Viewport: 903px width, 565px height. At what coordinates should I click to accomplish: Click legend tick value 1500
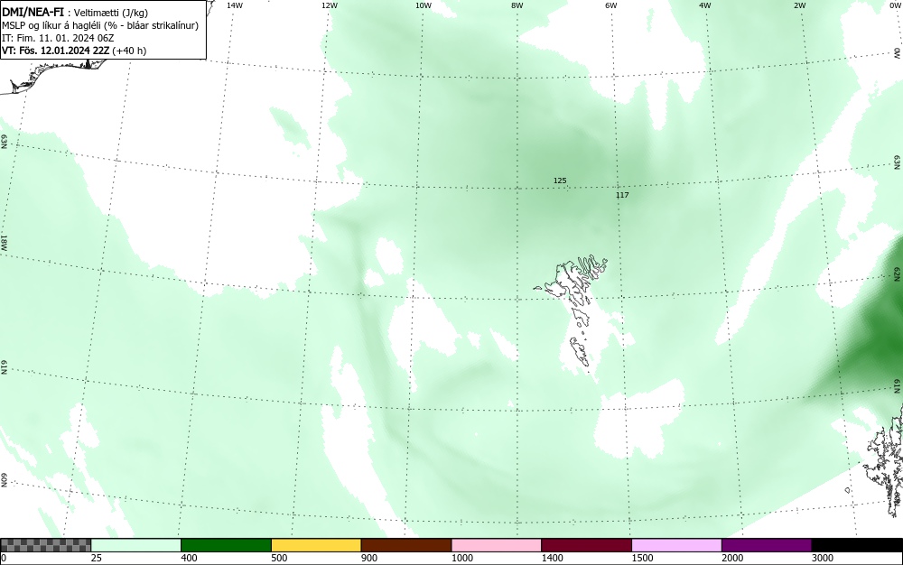coord(642,558)
